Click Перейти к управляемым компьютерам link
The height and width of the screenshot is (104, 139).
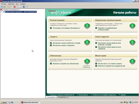point(107,29)
